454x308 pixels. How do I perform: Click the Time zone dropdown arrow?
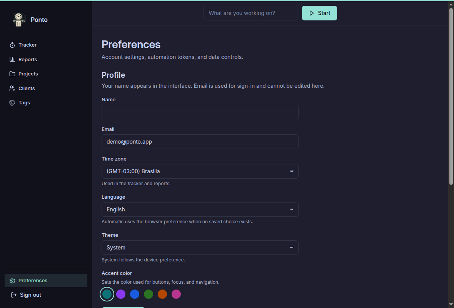(292, 172)
